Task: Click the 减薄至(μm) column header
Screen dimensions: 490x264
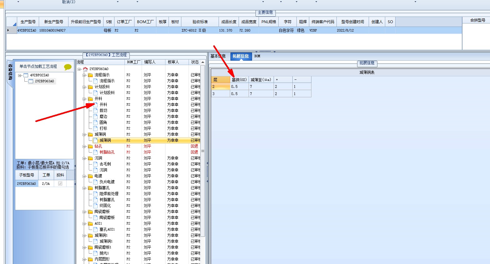Action: pos(261,80)
